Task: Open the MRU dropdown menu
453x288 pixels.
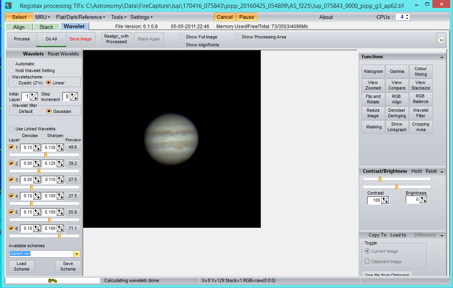Action: (42, 17)
